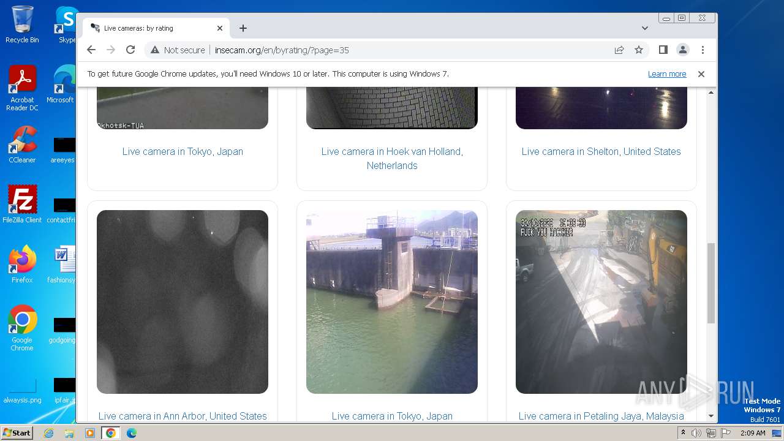Screen dimensions: 784x441
Task: Open the Recycle Bin desktop icon
Action: pyautogui.click(x=22, y=24)
